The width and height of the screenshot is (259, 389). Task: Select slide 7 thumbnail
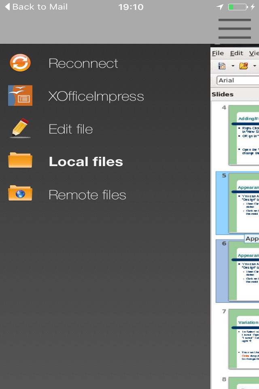click(x=244, y=339)
